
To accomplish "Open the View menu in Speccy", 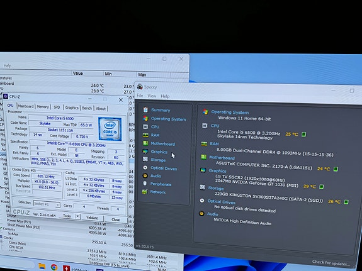I will tap(152, 96).
